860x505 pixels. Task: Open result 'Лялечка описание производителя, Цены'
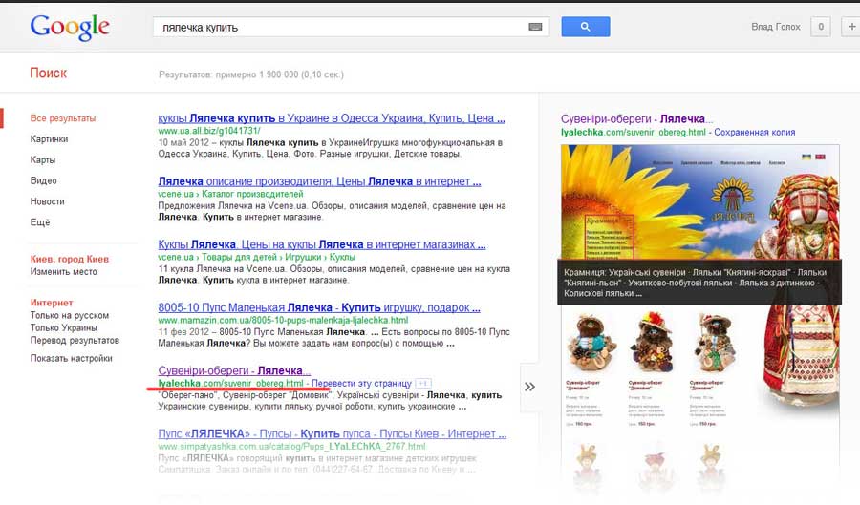pyautogui.click(x=319, y=181)
